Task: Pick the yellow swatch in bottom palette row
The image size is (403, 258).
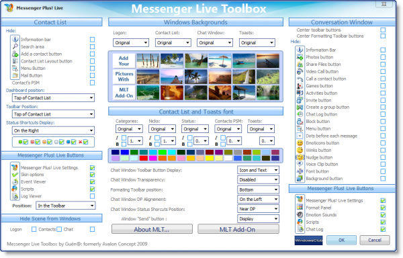Action: (210, 159)
